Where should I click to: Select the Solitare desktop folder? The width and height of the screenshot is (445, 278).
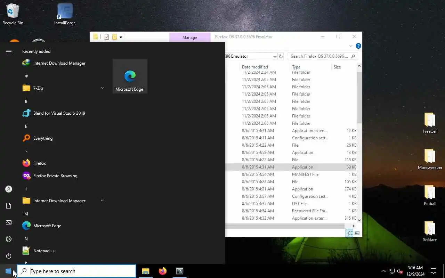(x=430, y=231)
